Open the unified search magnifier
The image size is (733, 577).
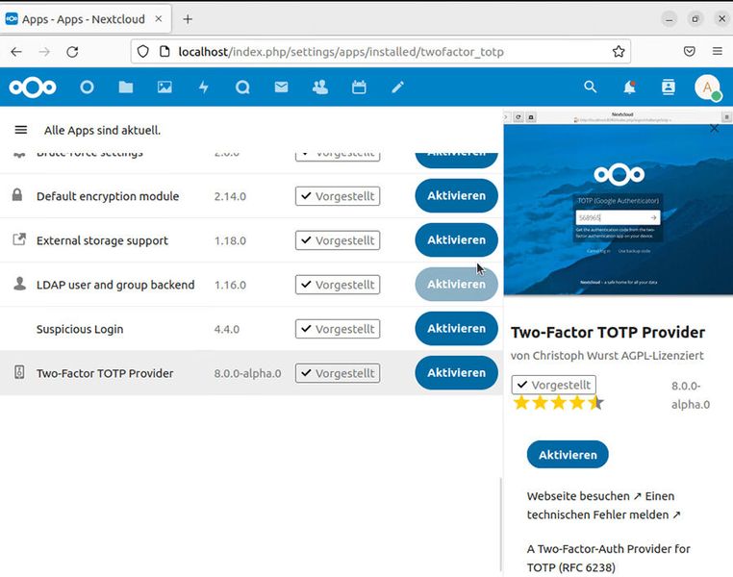[x=591, y=87]
